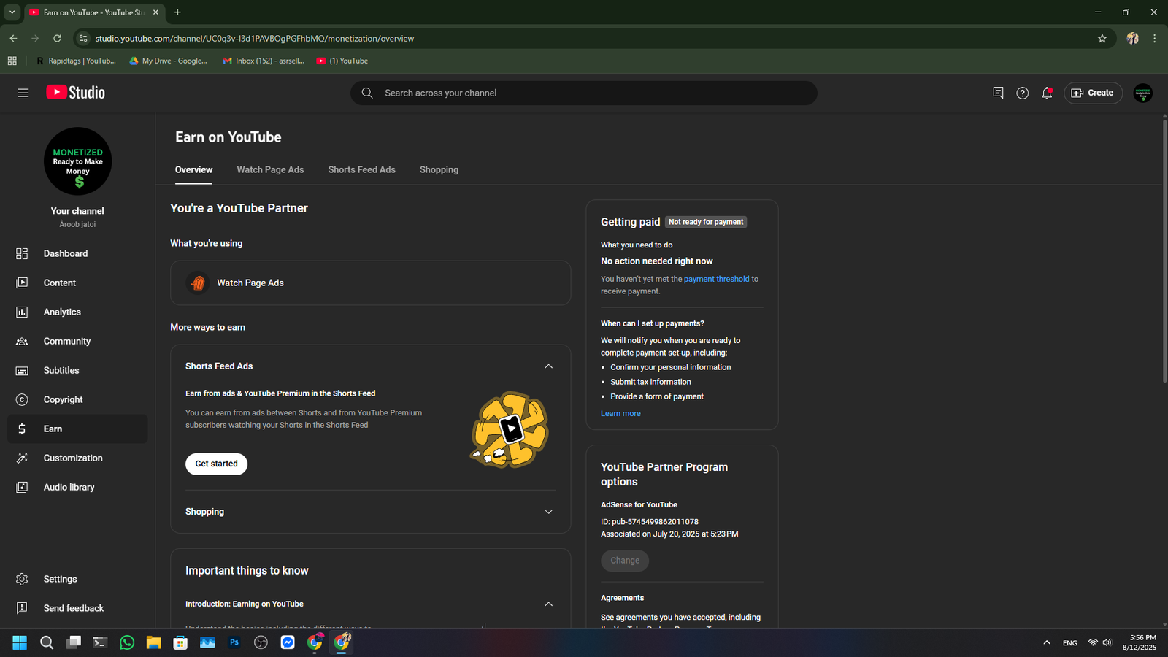This screenshot has width=1168, height=657.
Task: Open a new browser tab
Action: pos(177,12)
